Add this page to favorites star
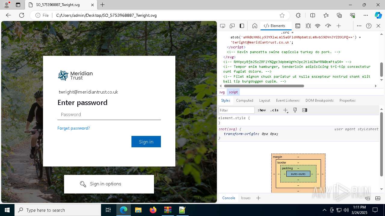This screenshot has height=216, width=385. [x=282, y=15]
